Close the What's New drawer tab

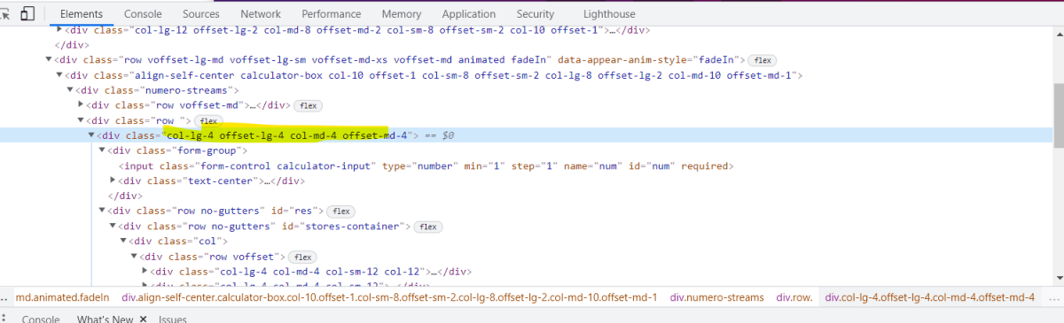(x=142, y=319)
